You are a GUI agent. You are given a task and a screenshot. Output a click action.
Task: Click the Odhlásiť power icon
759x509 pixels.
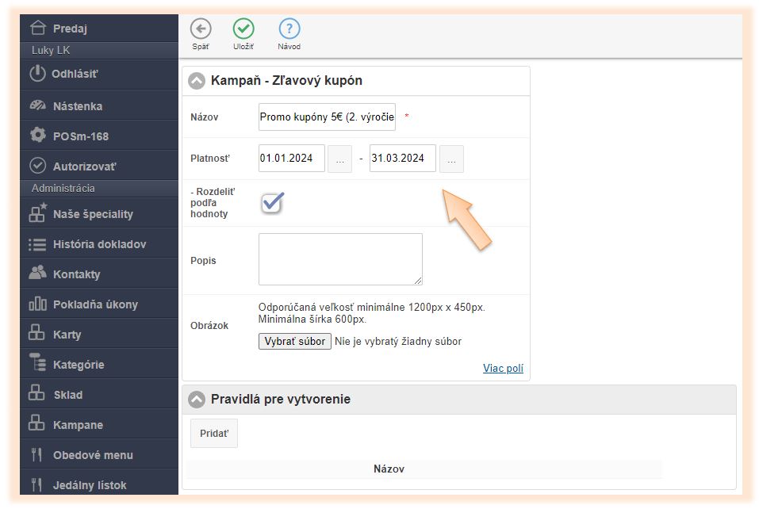37,74
